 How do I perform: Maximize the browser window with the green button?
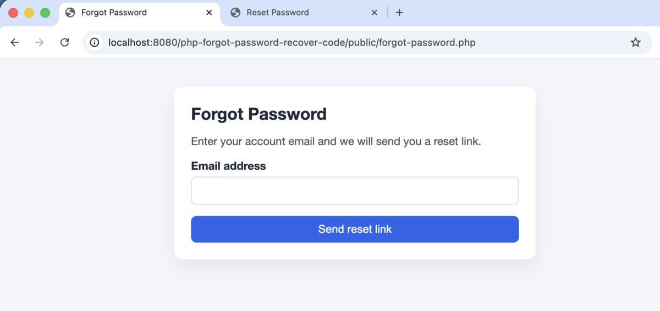(45, 13)
